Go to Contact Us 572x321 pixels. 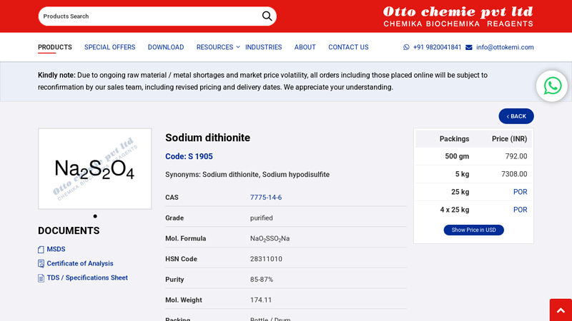pyautogui.click(x=348, y=47)
